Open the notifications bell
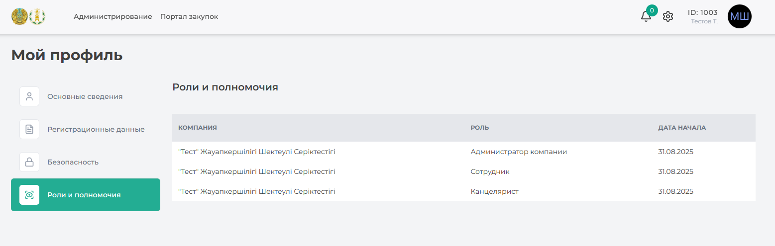Screen dimensions: 775x246 point(646,16)
